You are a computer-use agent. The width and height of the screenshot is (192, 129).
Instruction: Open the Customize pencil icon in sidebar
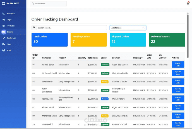4,38
